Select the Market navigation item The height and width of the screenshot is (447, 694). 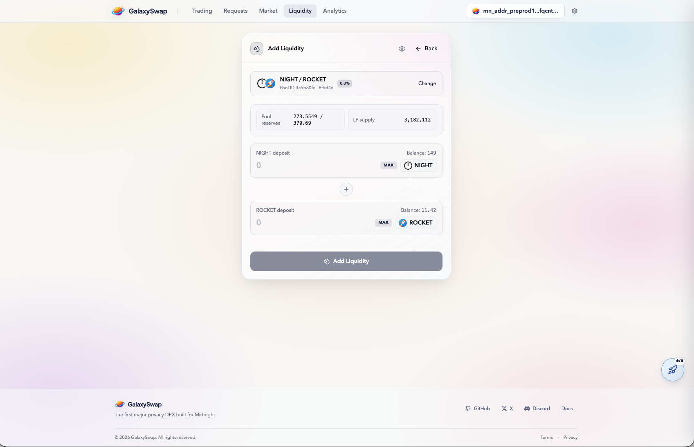coord(268,11)
